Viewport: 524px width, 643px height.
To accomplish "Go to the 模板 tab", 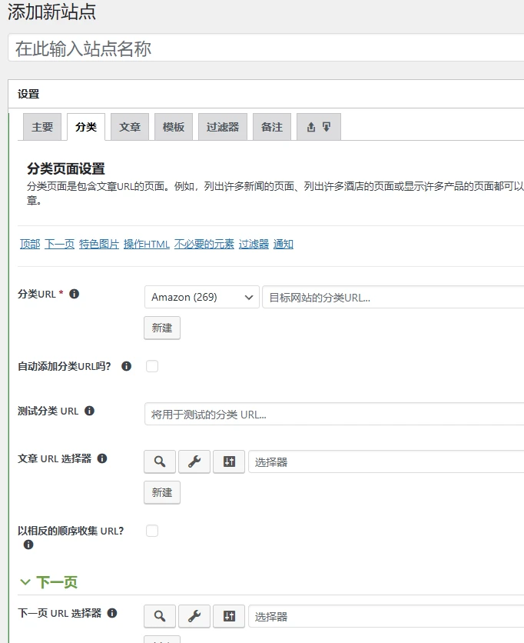I will tap(174, 127).
